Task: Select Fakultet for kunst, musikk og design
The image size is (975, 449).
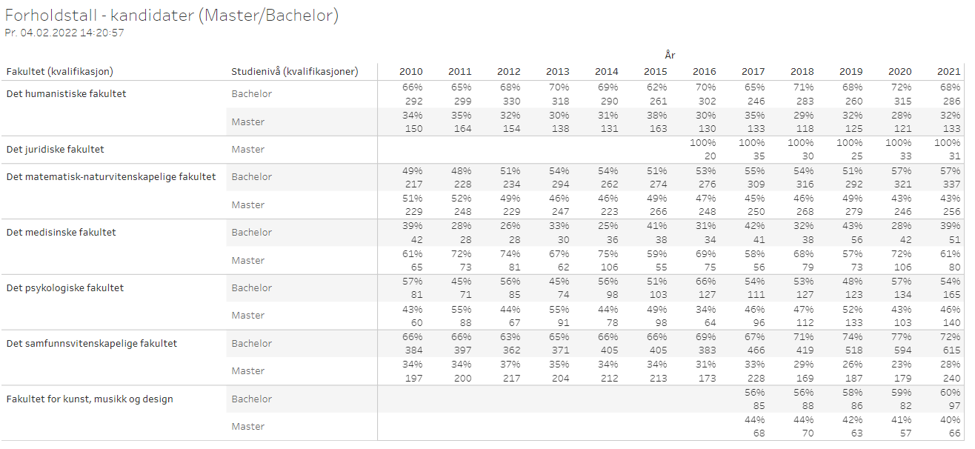Action: [90, 399]
